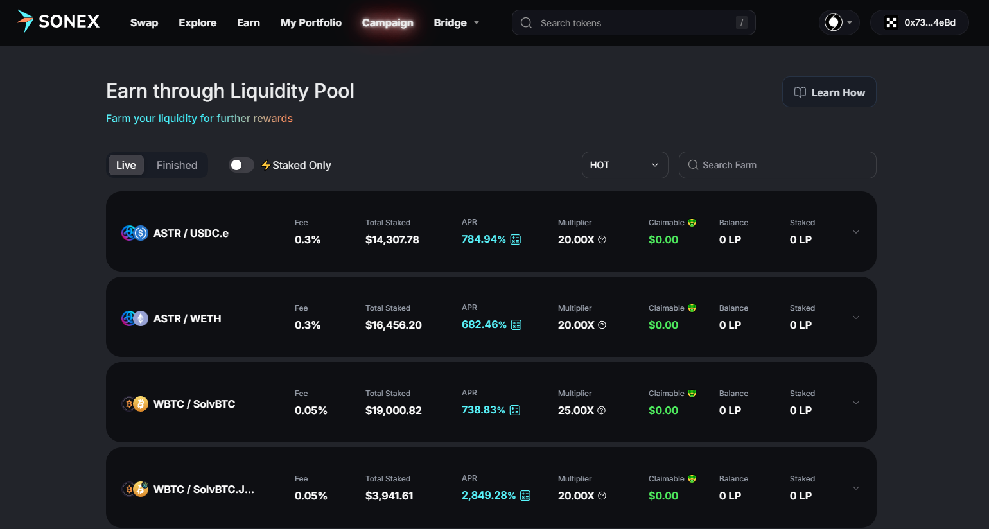Click the $3,941.61 total staked value
Screen dimensions: 989x529
(389, 496)
